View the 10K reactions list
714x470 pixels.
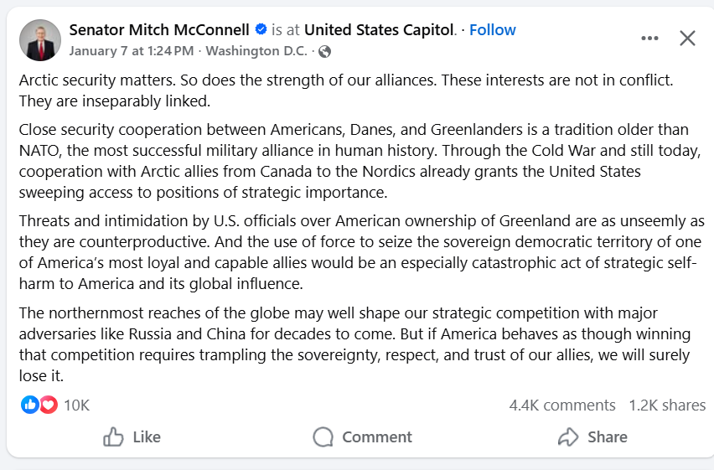point(76,405)
